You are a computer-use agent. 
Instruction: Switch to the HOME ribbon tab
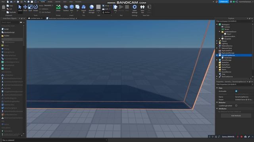click(x=43, y=2)
